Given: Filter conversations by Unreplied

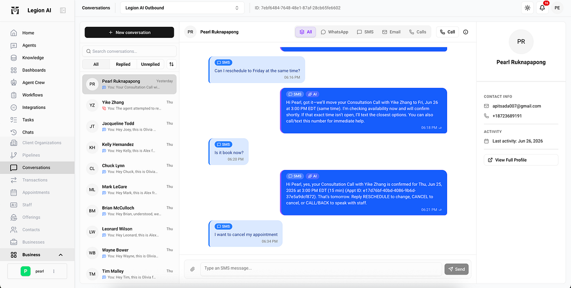Looking at the screenshot, I should (150, 64).
